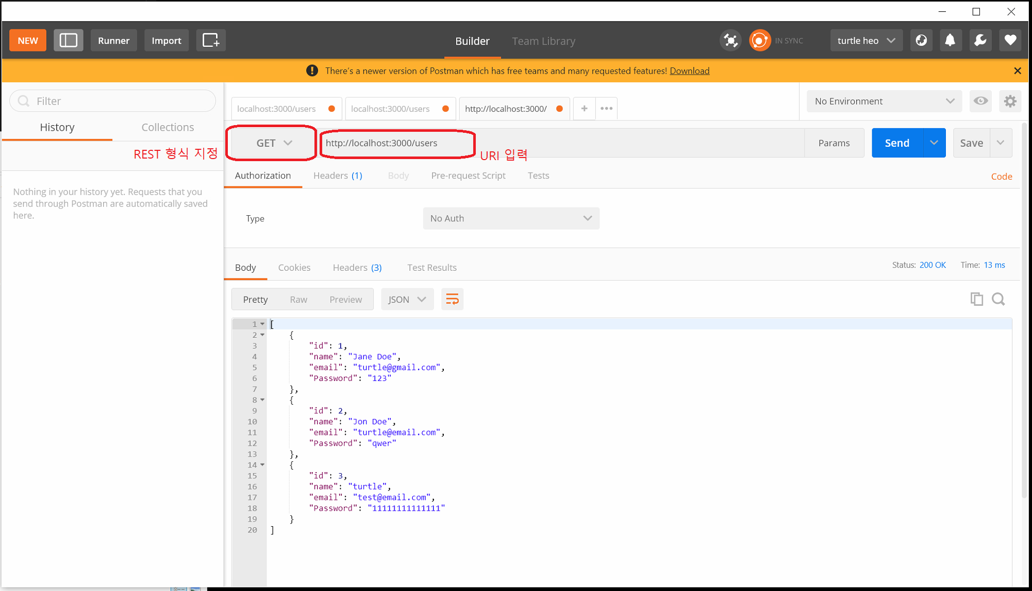Open the Pre-request Script tab

(x=468, y=176)
